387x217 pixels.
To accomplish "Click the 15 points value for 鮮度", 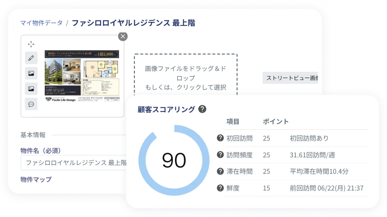I will point(266,188).
